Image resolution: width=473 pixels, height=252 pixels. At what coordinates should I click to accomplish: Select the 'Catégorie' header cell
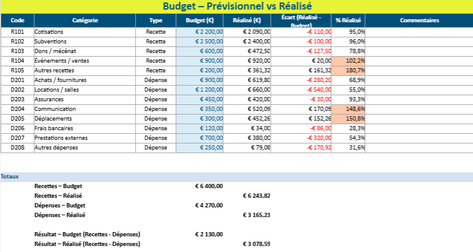click(x=84, y=20)
